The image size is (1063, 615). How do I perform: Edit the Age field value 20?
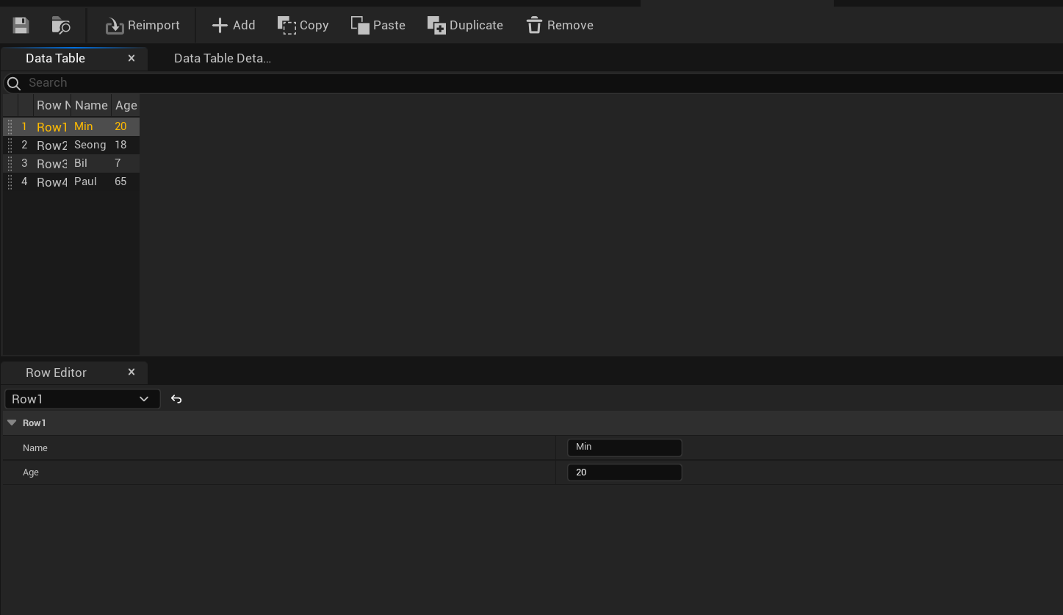[624, 472]
